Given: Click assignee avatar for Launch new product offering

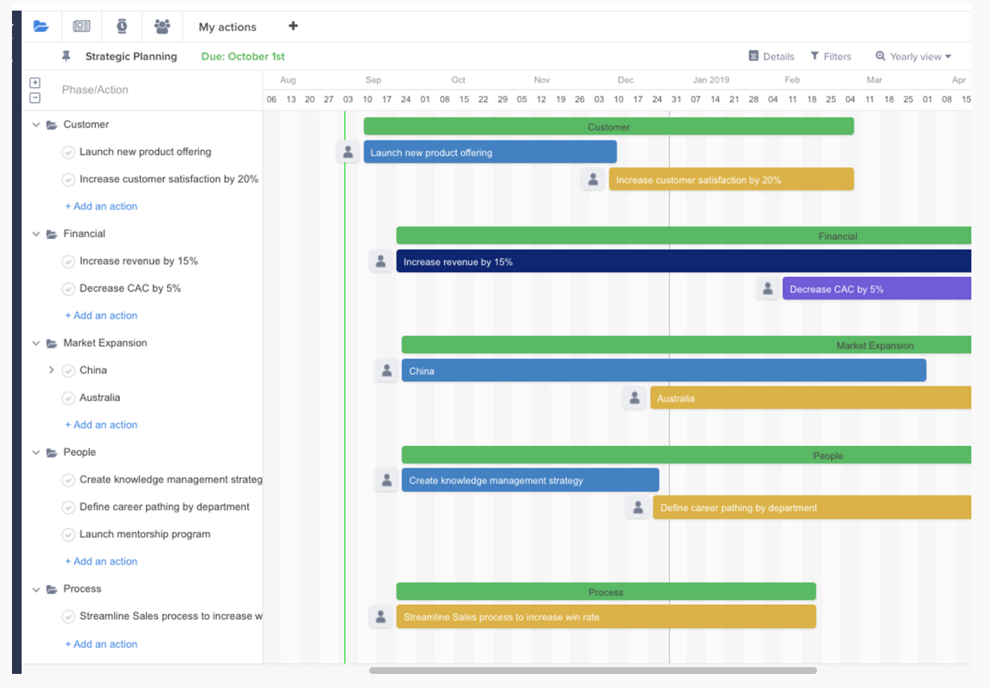Looking at the screenshot, I should tap(348, 152).
